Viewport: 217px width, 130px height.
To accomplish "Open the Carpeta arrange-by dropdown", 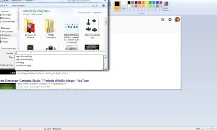I will (x=97, y=12).
